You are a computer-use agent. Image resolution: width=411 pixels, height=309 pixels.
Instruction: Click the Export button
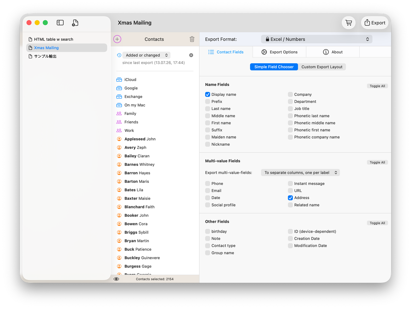pos(375,23)
